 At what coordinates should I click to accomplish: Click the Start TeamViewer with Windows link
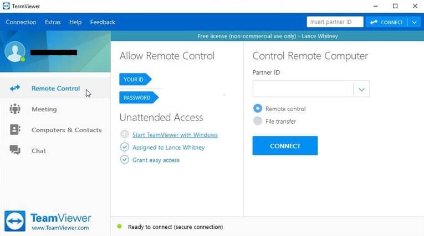click(x=175, y=135)
